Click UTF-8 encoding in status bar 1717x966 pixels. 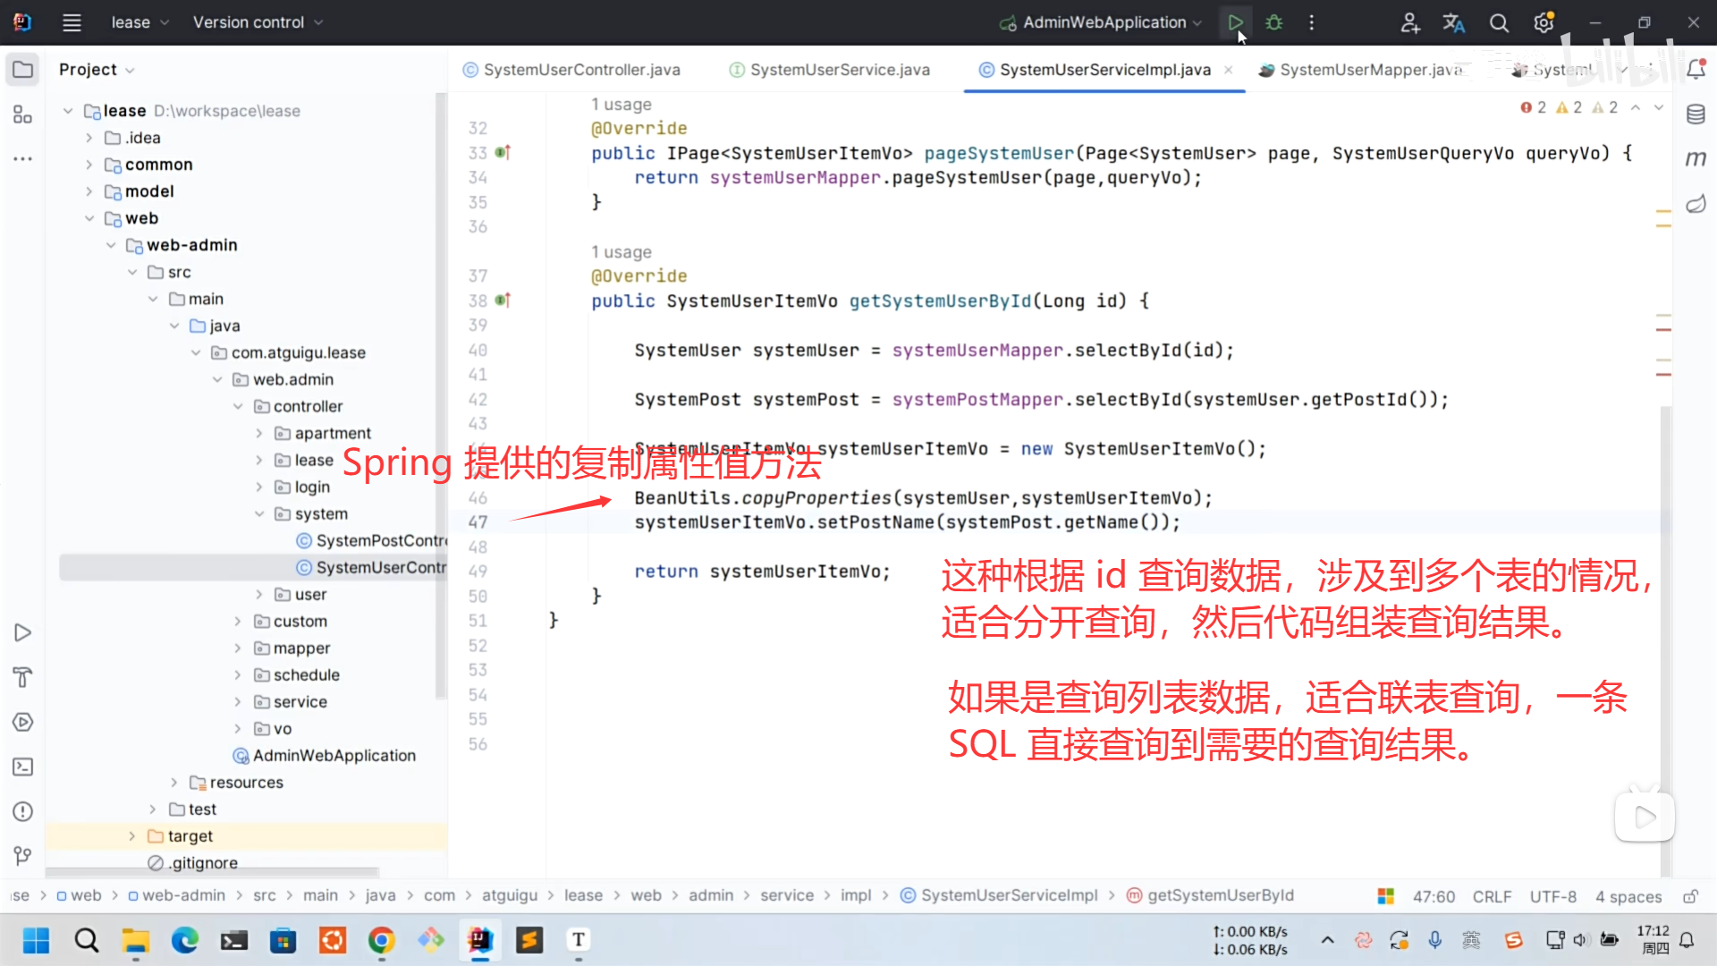pos(1552,896)
